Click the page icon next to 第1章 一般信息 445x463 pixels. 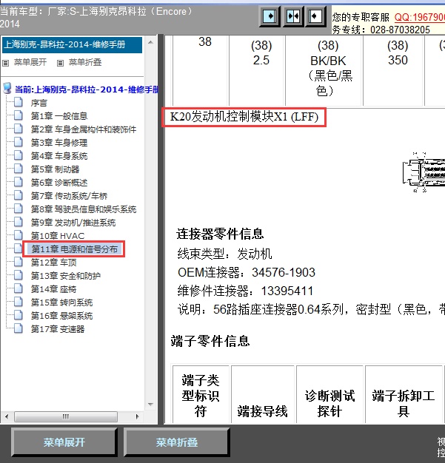19,115
